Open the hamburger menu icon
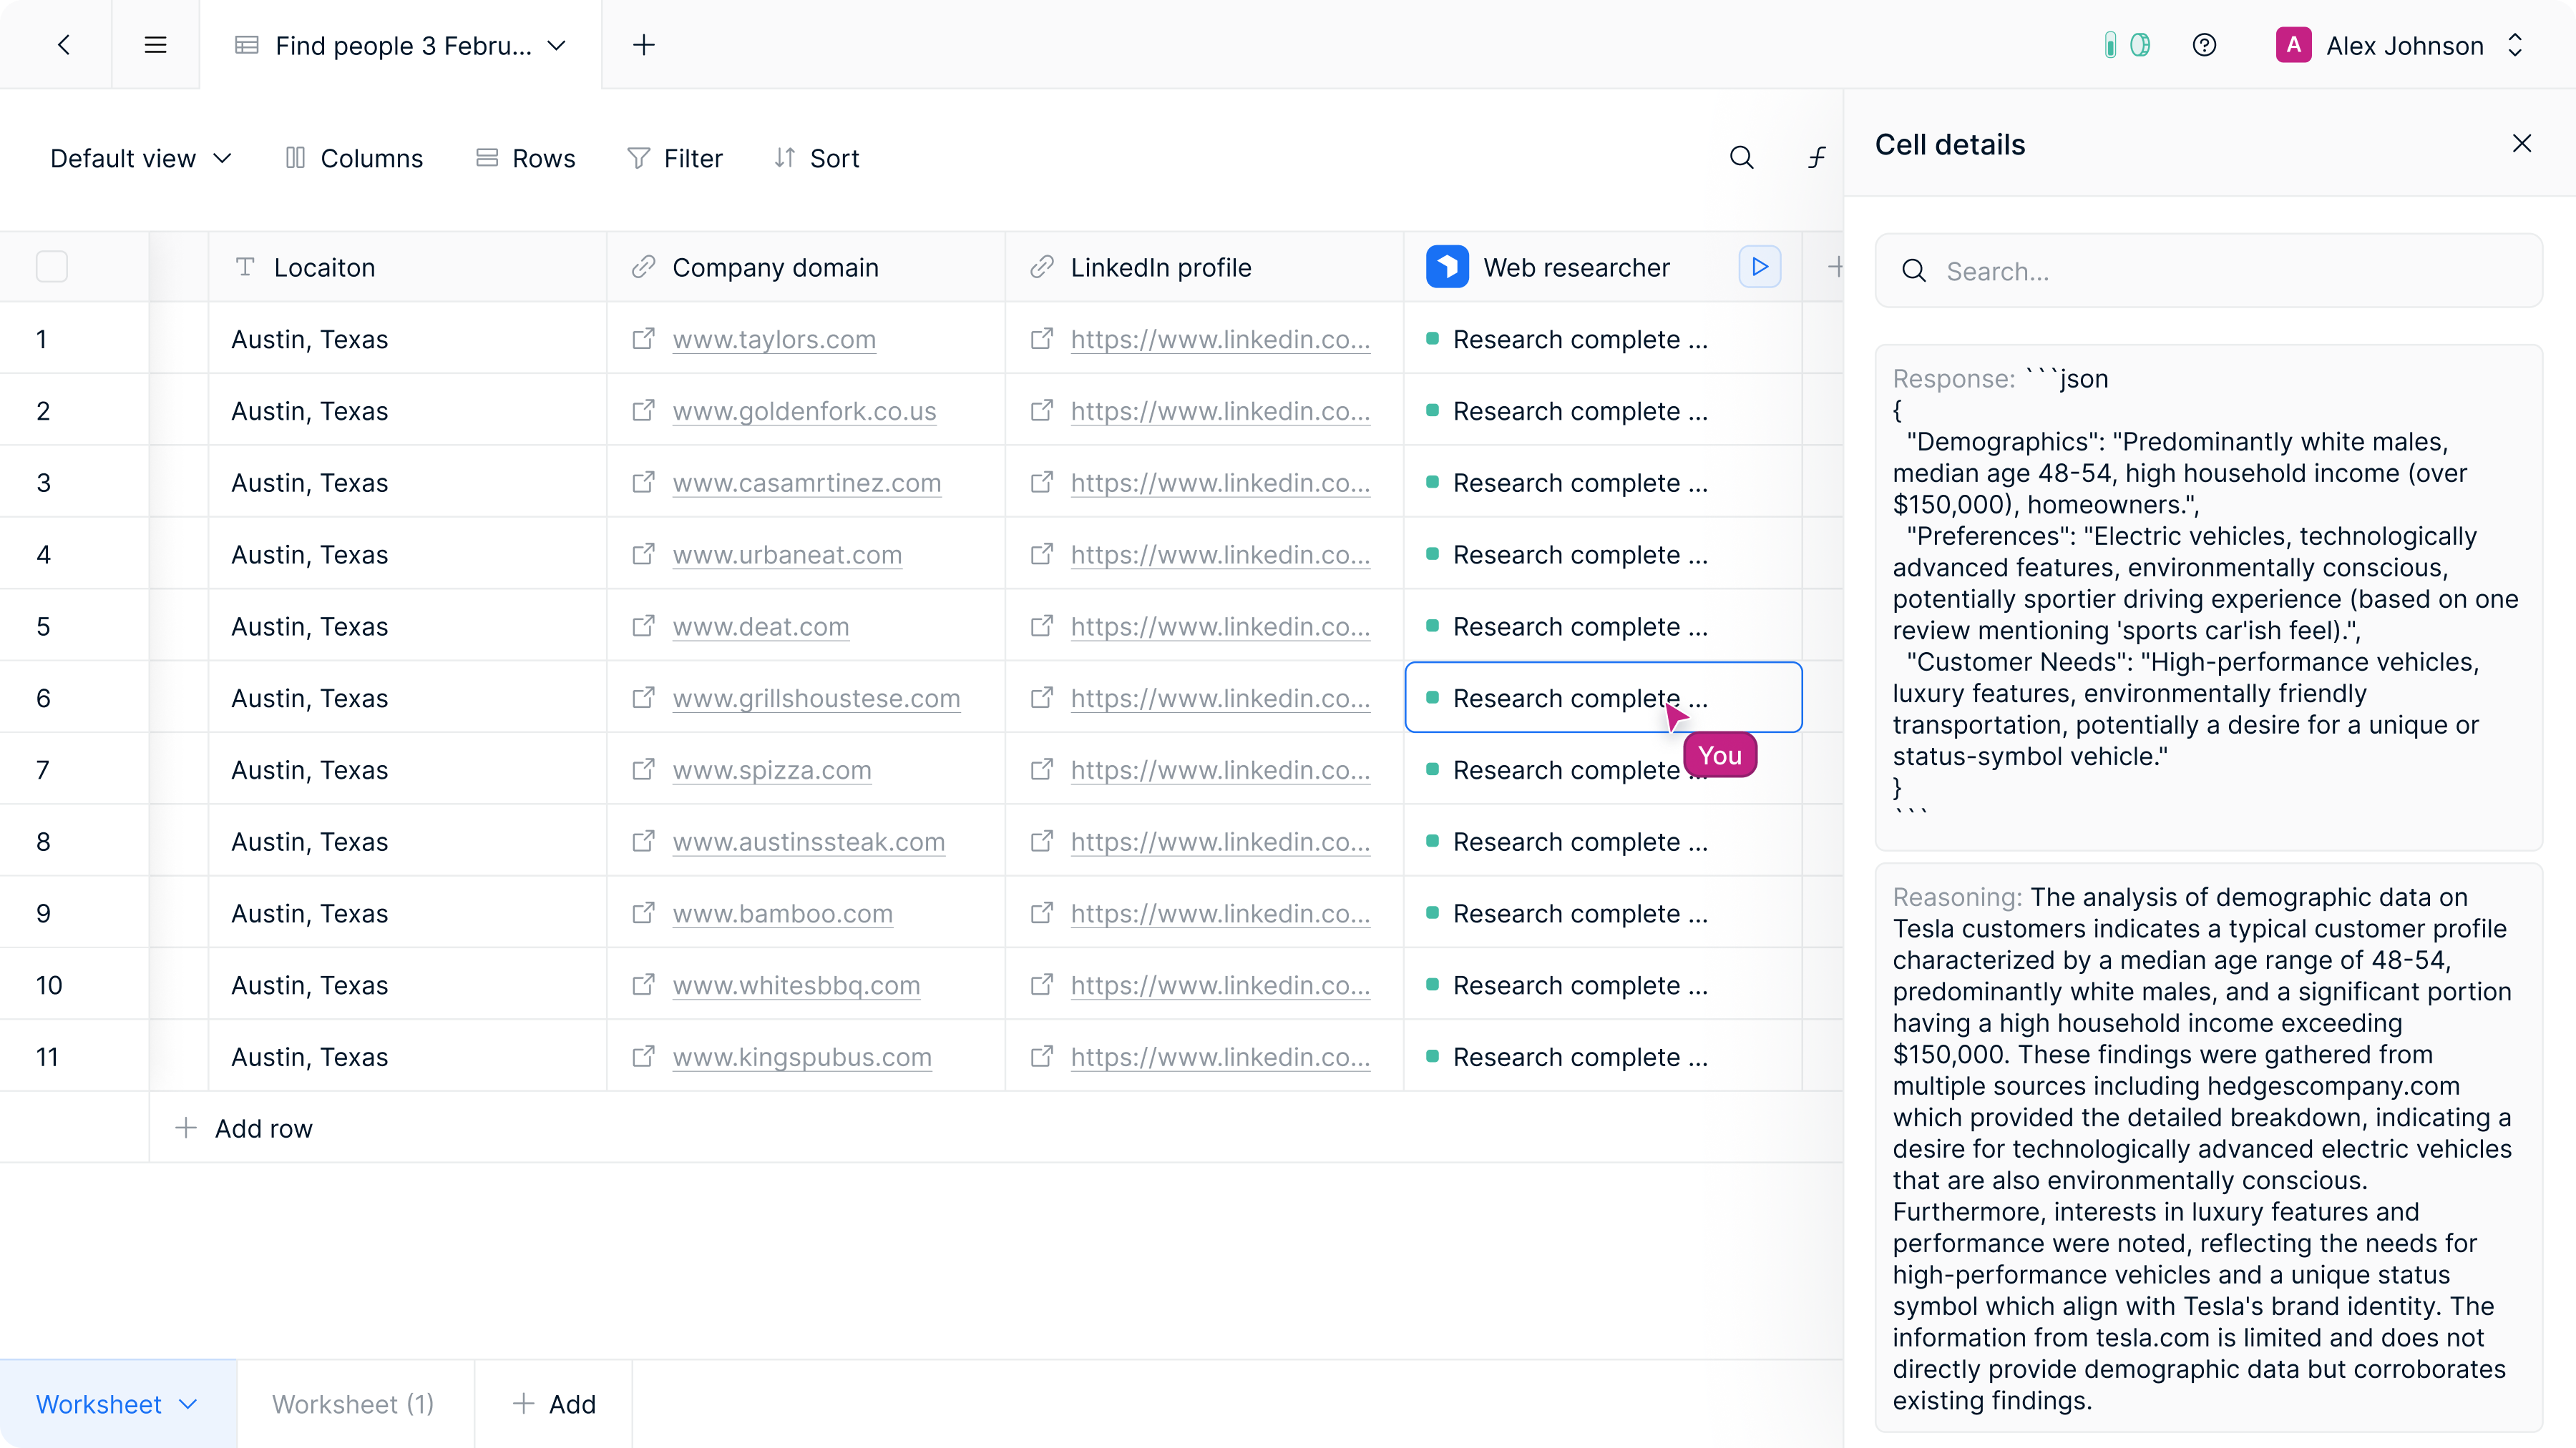Screen dimensions: 2576x1448 [x=155, y=45]
